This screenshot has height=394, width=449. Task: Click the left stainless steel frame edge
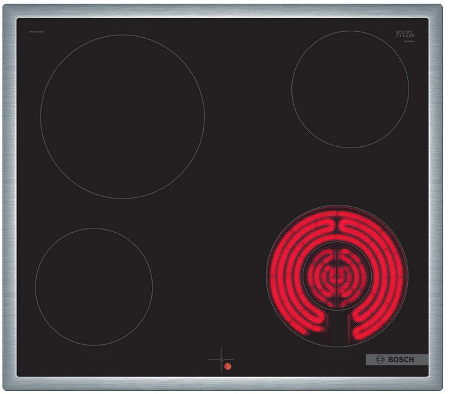coord(8,199)
